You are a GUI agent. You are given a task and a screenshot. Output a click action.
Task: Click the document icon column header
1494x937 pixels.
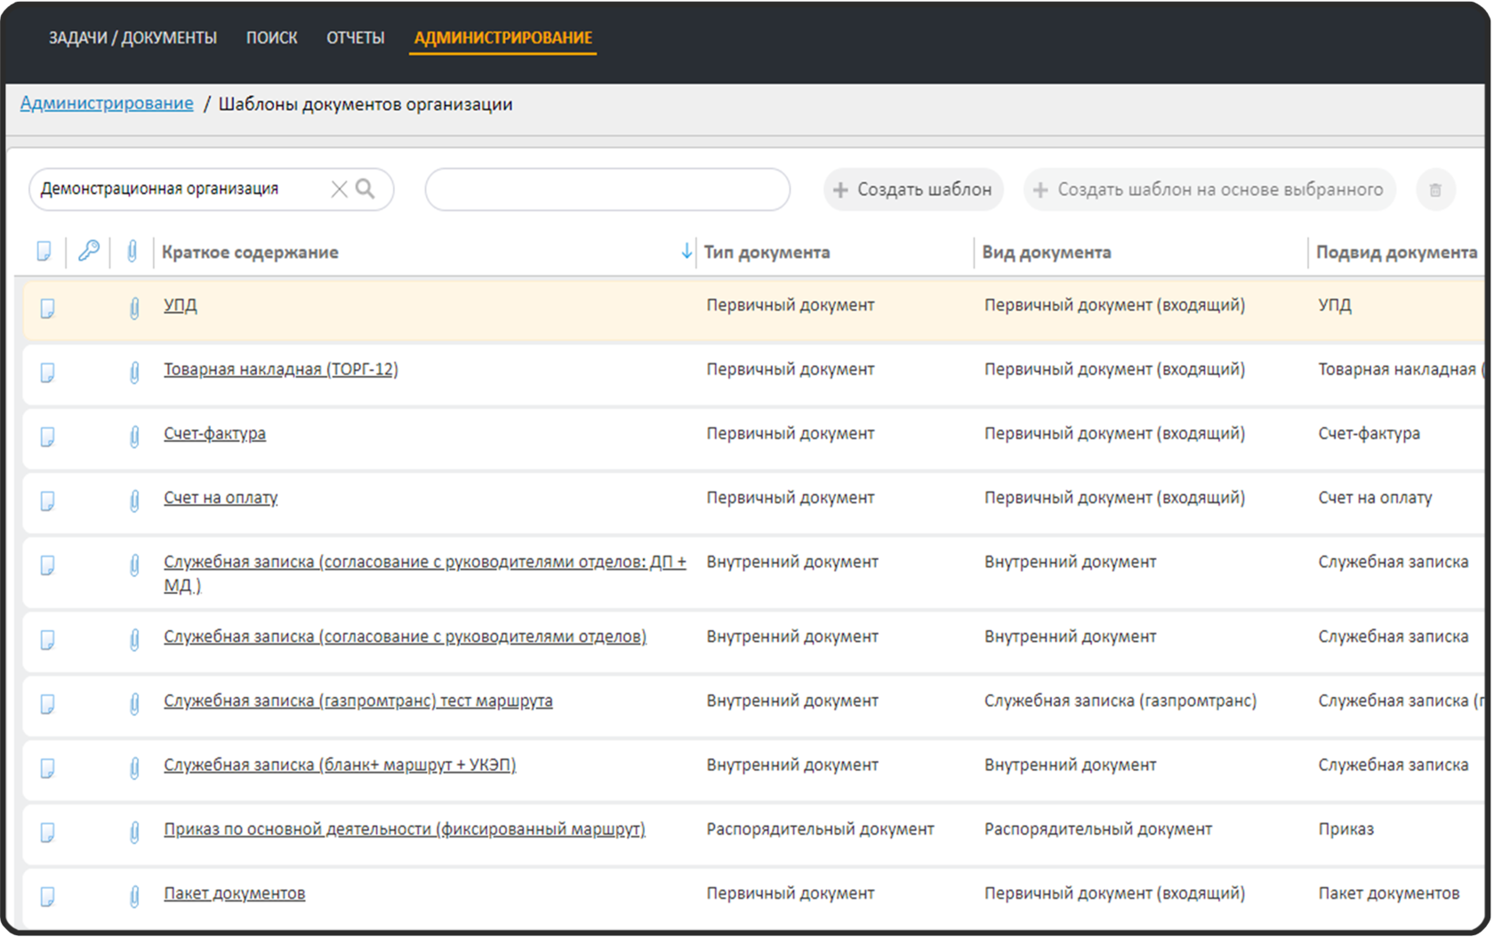44,252
